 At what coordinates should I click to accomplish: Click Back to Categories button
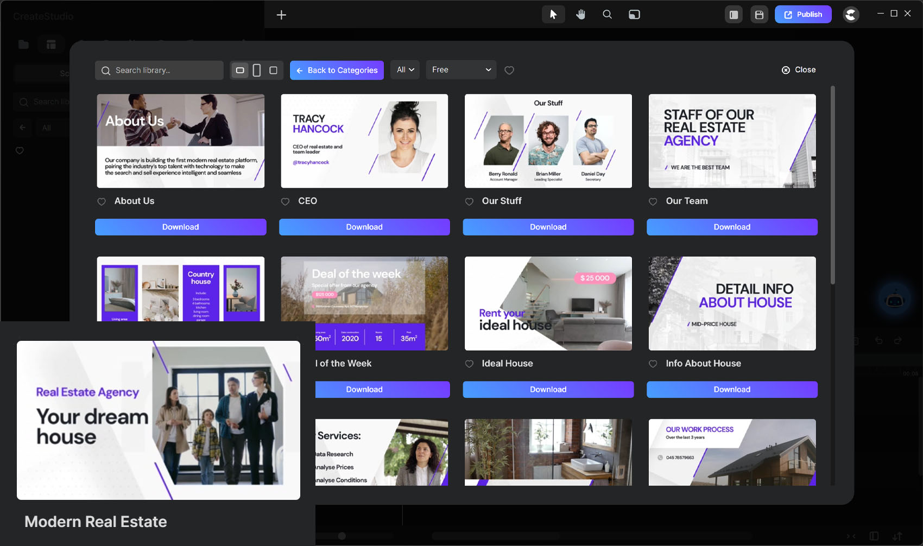point(337,70)
